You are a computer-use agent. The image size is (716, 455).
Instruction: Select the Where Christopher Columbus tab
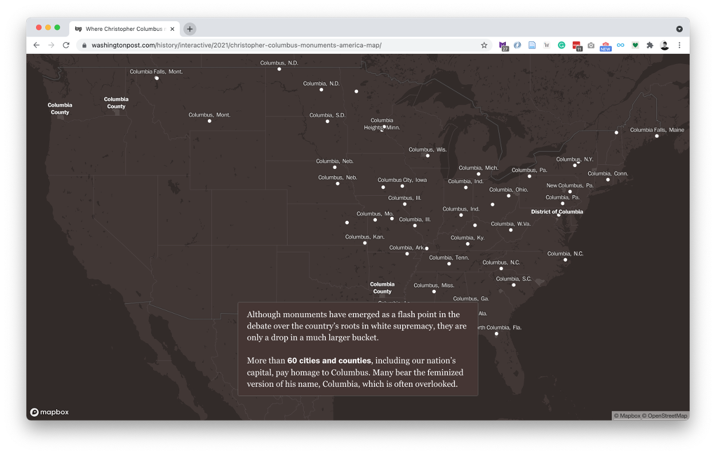coord(122,29)
